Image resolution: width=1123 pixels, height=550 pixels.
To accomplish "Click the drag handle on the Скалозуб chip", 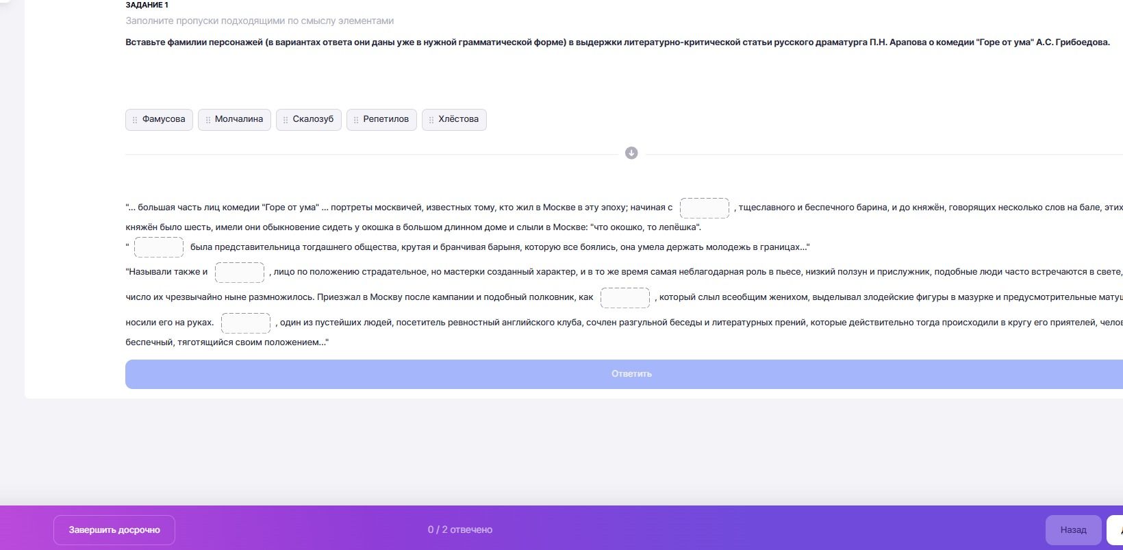I will coord(286,120).
